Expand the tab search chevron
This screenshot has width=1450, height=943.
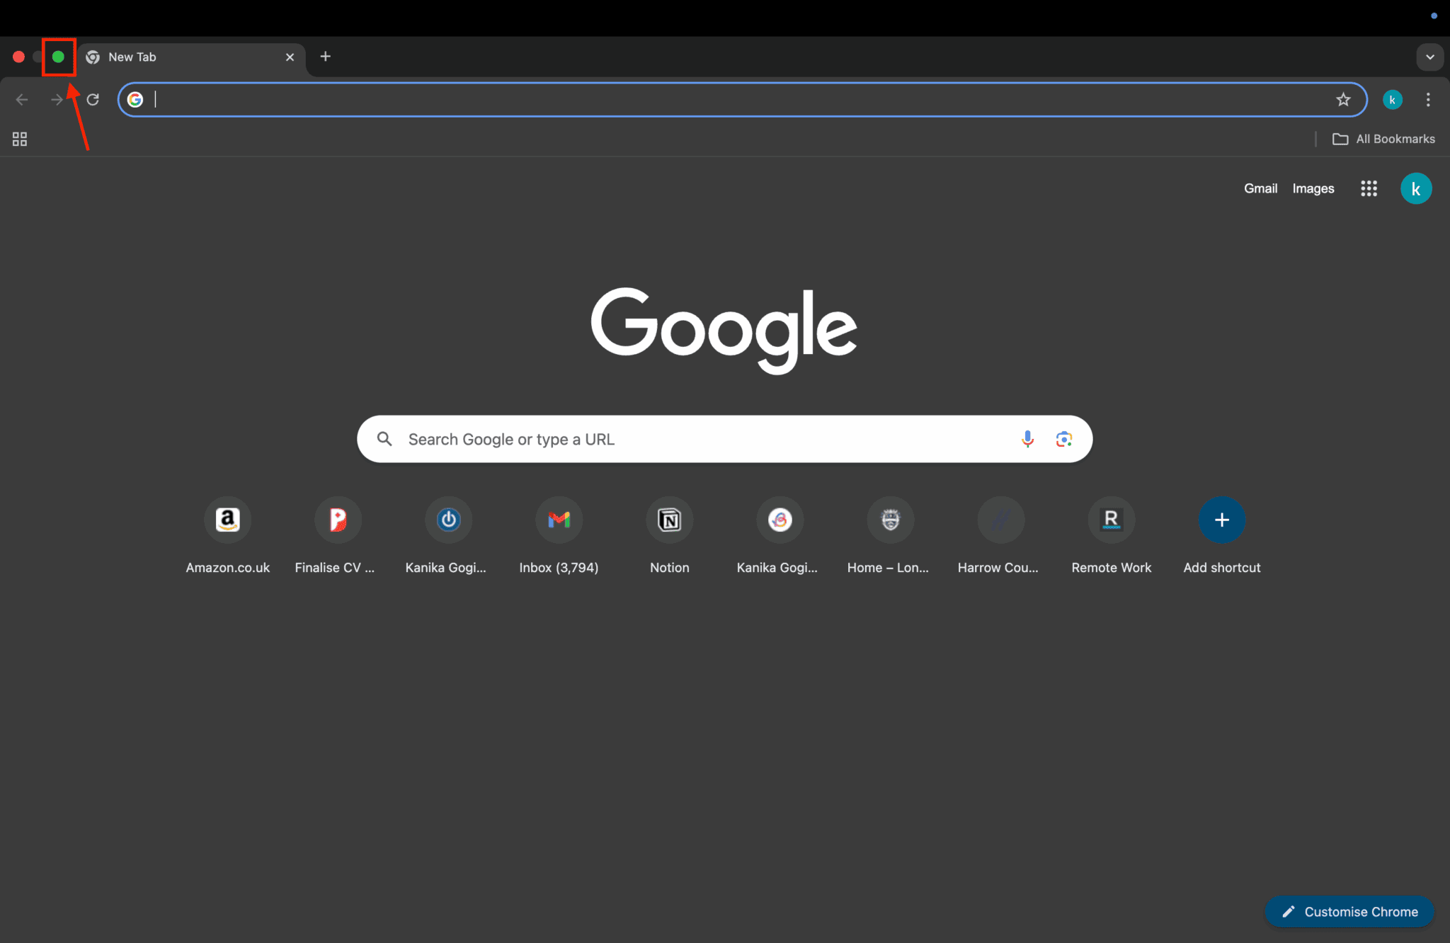point(1429,57)
